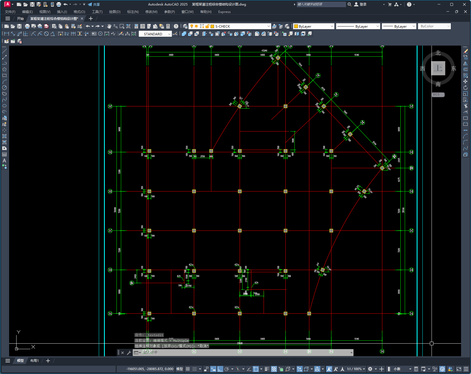Click the Pan (hand) tool icon

[x=109, y=26]
